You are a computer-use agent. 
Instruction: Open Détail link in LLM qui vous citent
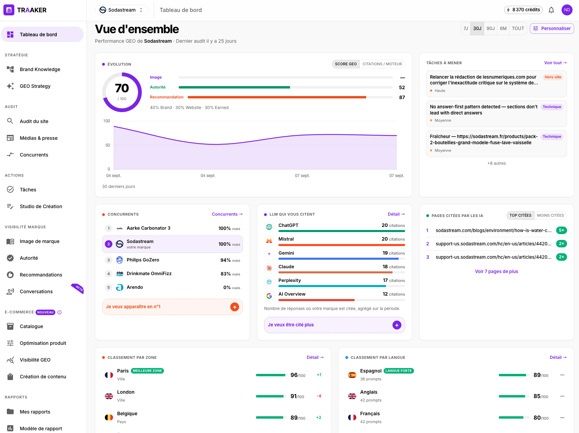396,214
